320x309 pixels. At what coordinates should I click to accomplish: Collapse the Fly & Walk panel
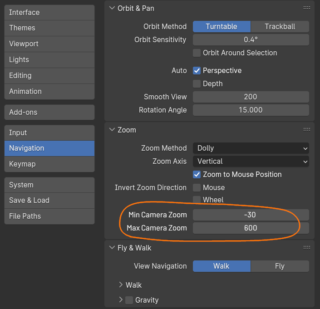[112, 248]
